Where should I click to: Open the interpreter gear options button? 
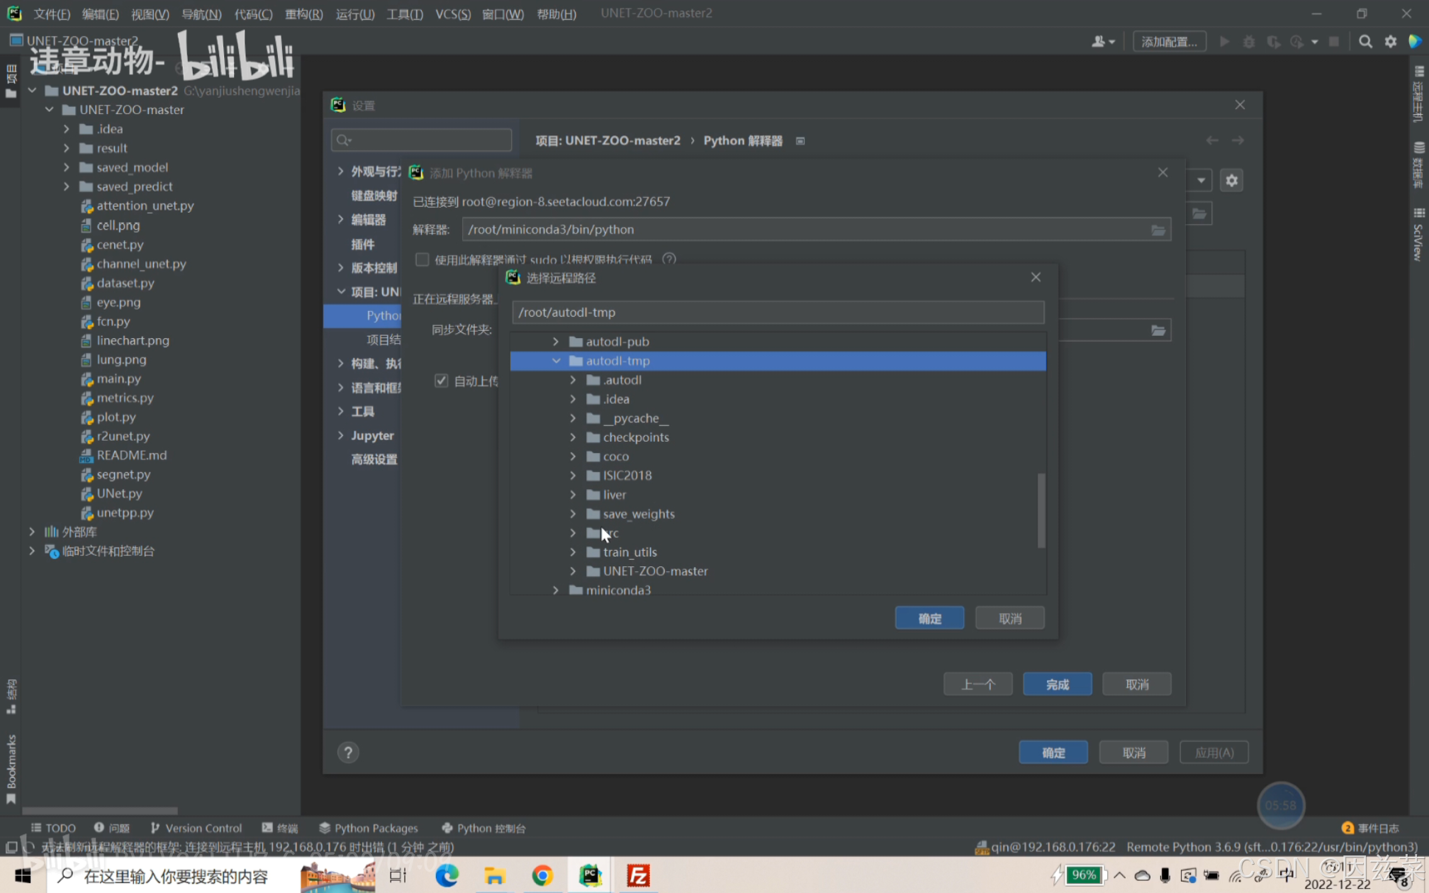click(x=1232, y=181)
